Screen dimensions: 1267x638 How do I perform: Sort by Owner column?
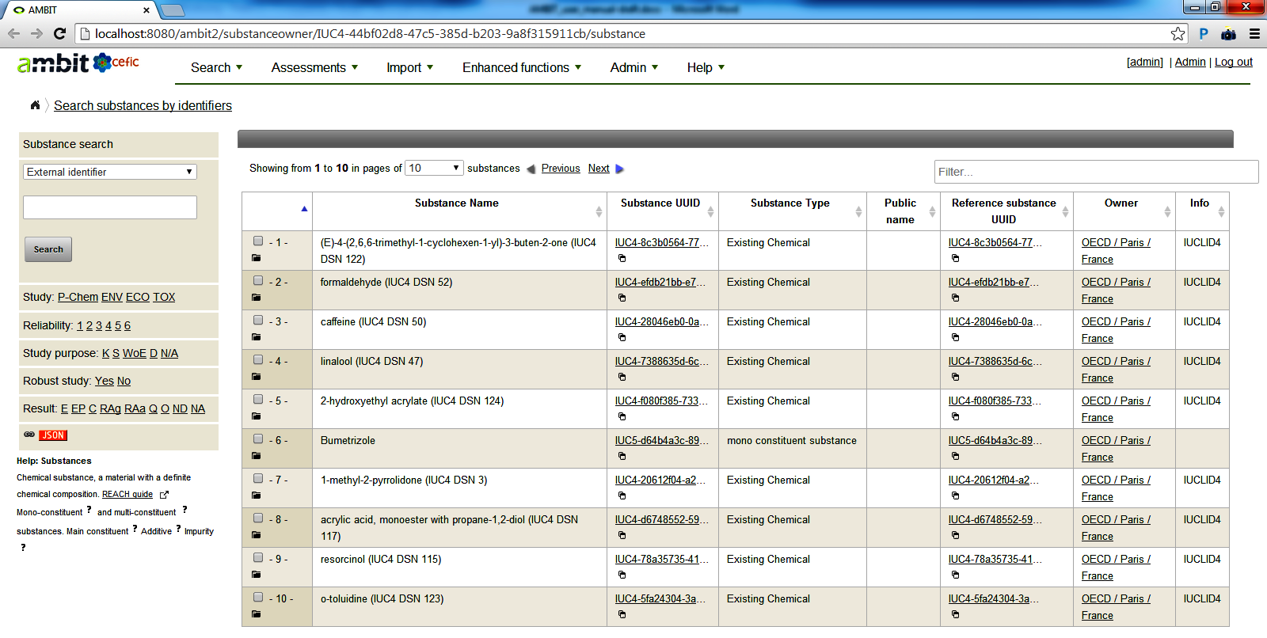click(x=1124, y=211)
